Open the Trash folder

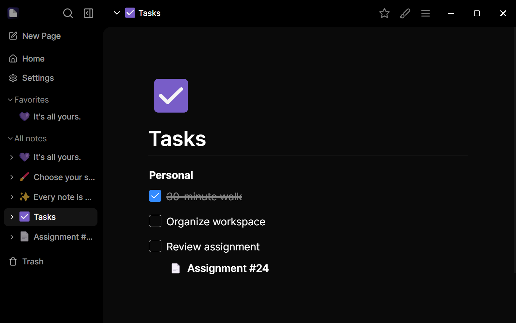click(x=33, y=262)
